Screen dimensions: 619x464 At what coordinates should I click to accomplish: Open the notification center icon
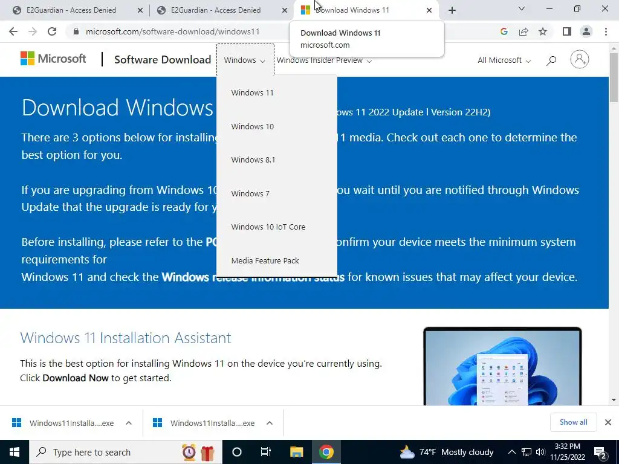(600, 453)
